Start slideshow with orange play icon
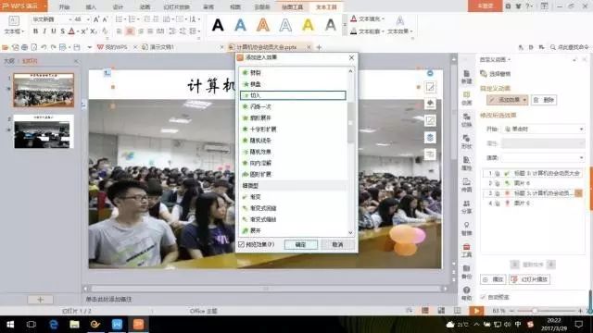The height and width of the screenshot is (333, 593). coord(476,311)
